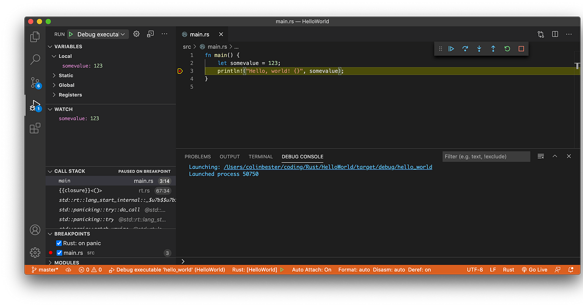Click Go Live in the status bar

point(534,269)
